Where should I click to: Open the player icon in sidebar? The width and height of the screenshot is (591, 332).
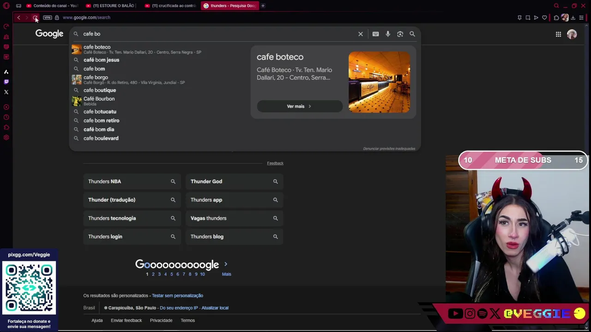(x=6, y=107)
